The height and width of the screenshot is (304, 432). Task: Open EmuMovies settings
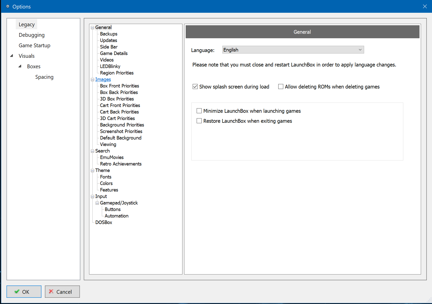[x=112, y=157]
